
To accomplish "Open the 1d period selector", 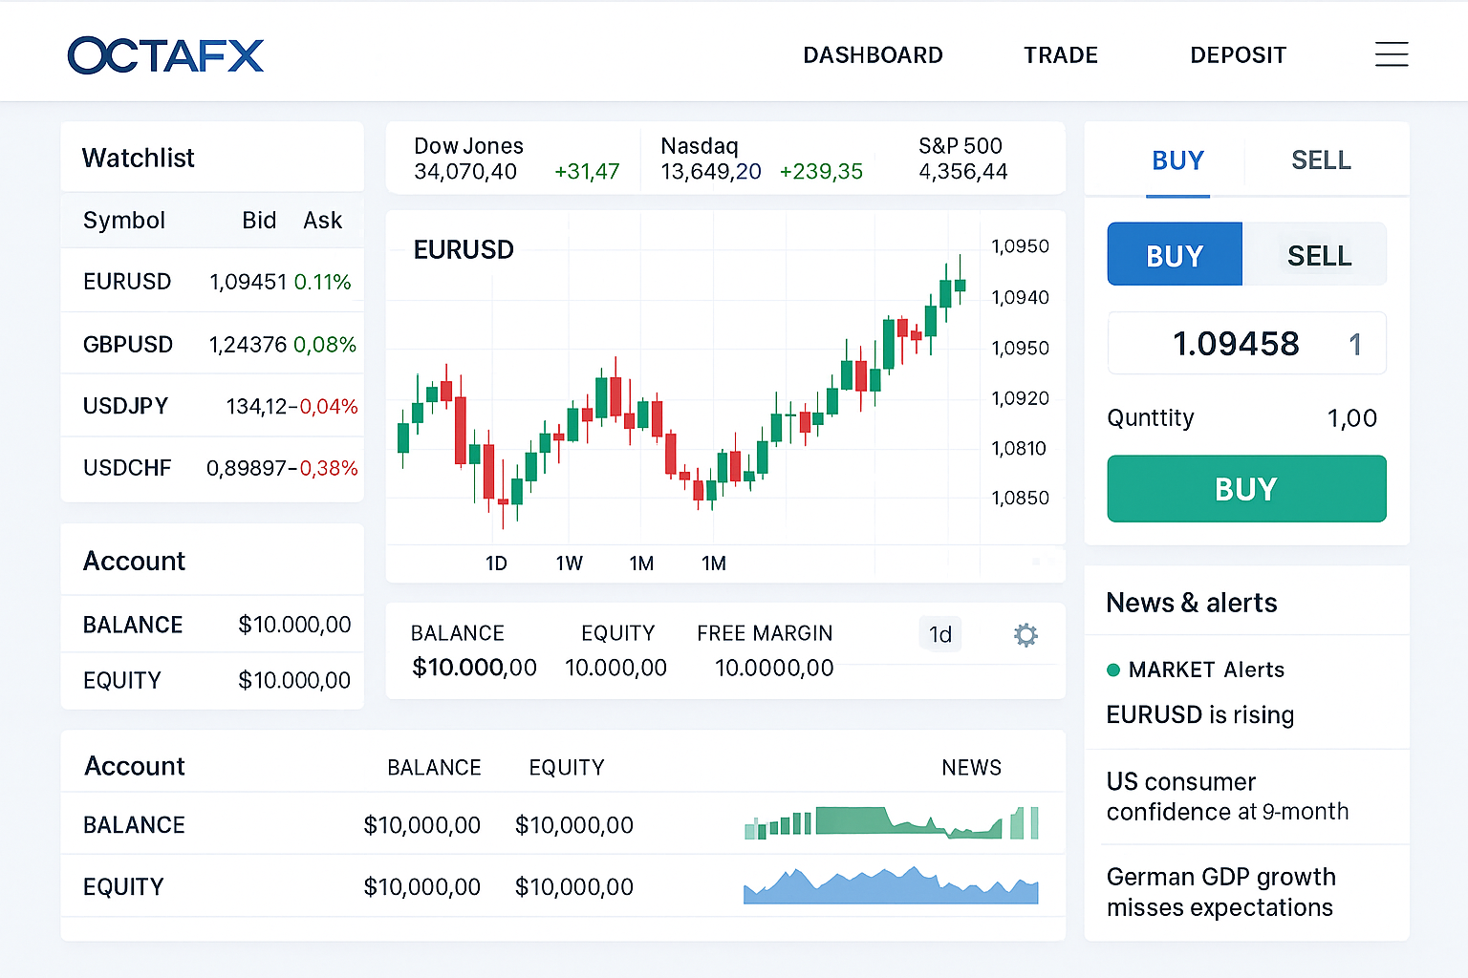I will click(940, 635).
